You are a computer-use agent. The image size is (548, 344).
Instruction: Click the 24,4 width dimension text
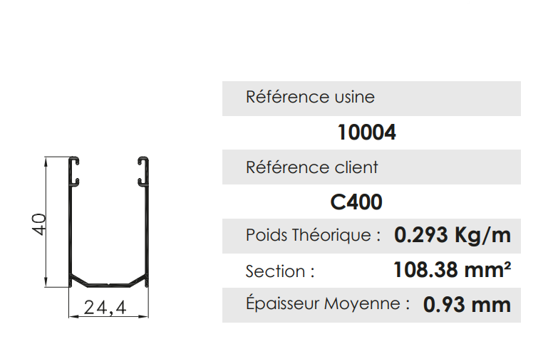pos(105,308)
